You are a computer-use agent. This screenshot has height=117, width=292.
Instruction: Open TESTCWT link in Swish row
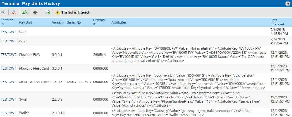click(9, 99)
